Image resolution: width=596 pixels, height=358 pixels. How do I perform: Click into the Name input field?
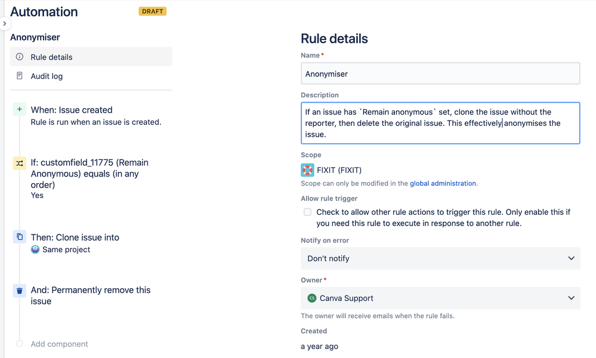[x=440, y=74]
